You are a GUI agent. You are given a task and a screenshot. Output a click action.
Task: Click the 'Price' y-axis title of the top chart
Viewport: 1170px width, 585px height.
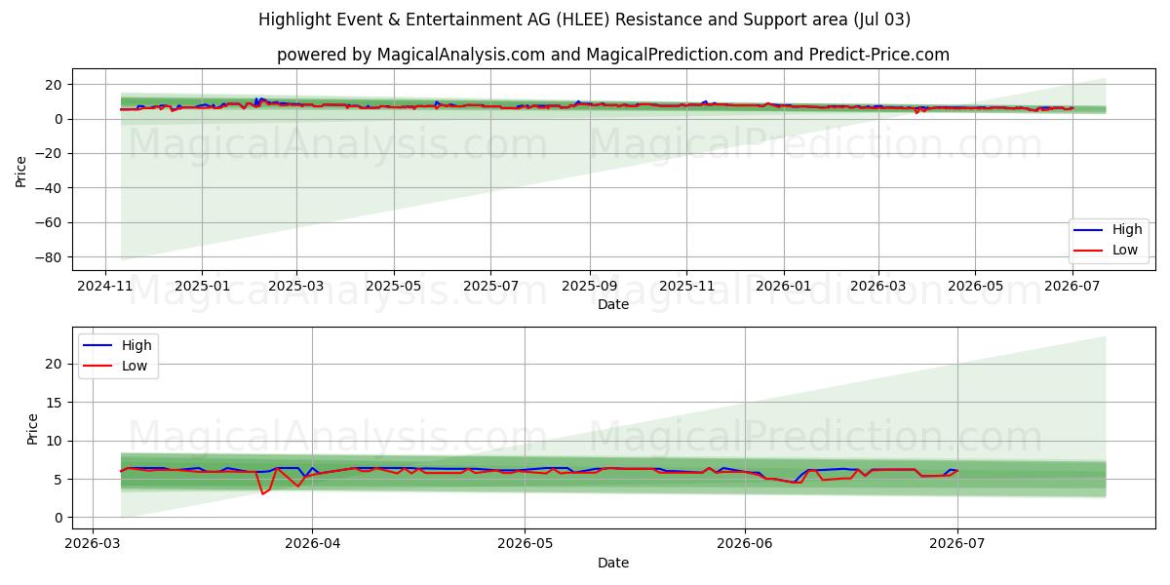click(21, 171)
